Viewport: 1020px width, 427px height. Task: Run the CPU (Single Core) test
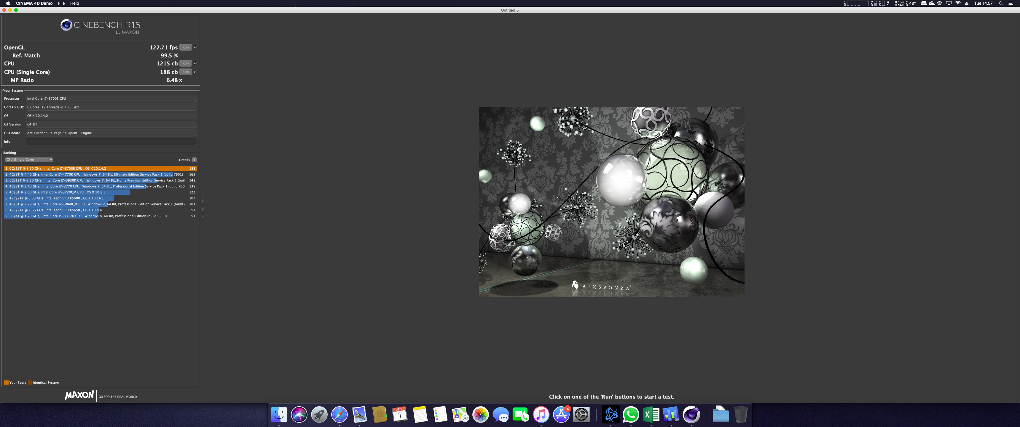click(x=185, y=72)
